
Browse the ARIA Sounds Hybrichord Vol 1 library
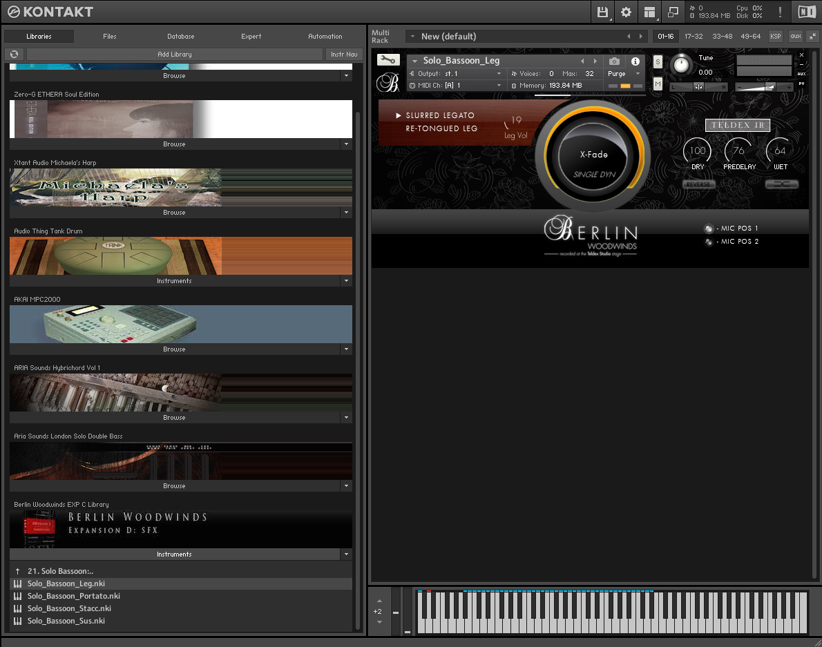click(x=174, y=418)
